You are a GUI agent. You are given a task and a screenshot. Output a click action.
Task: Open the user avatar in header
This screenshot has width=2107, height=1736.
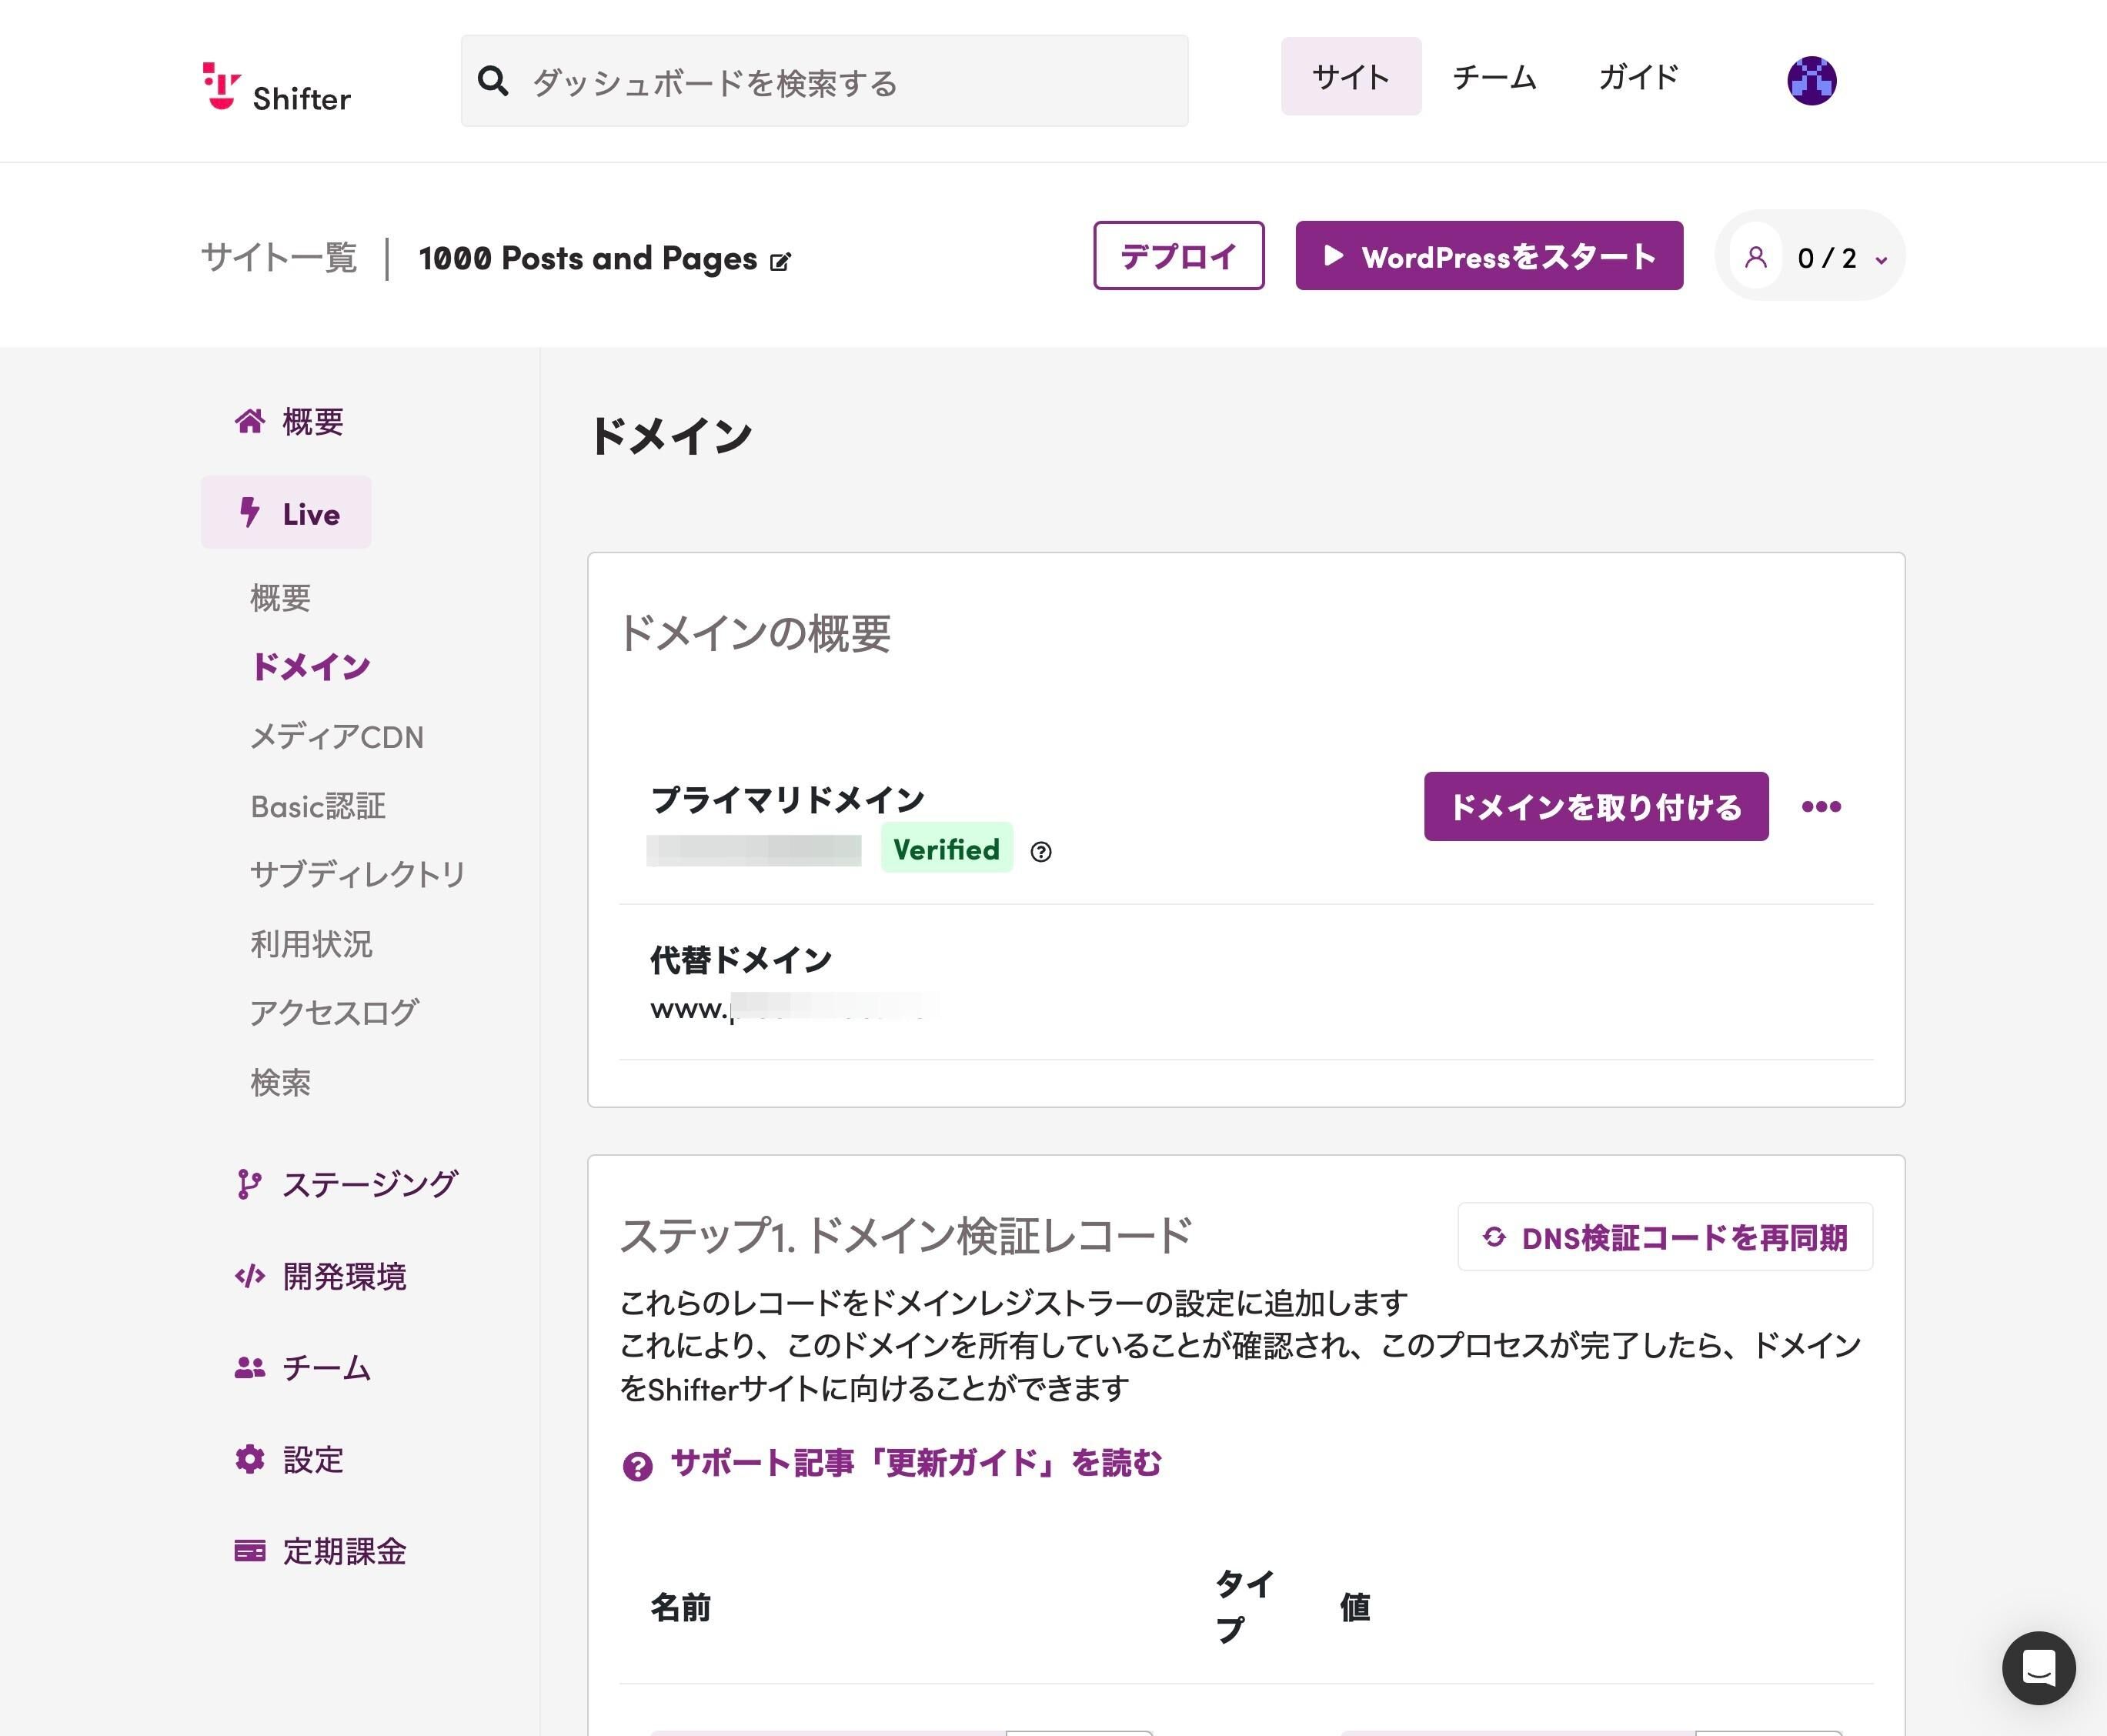click(x=1811, y=80)
